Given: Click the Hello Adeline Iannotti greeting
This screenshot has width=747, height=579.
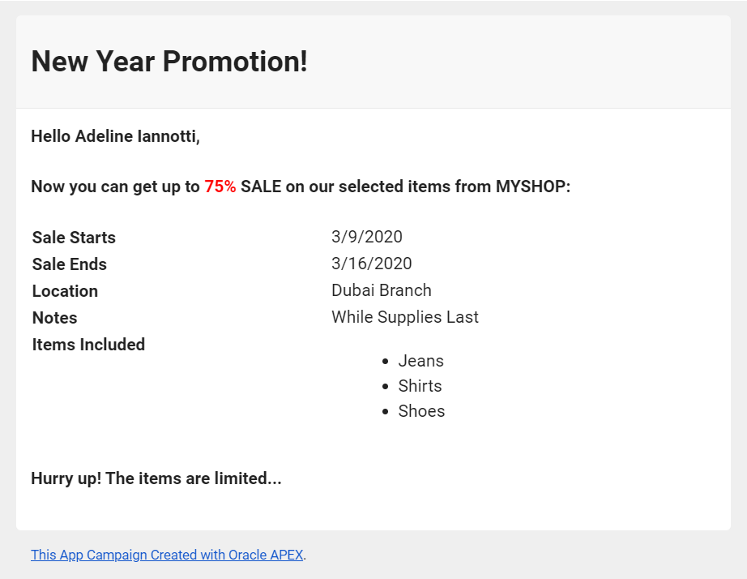Looking at the screenshot, I should coord(115,136).
